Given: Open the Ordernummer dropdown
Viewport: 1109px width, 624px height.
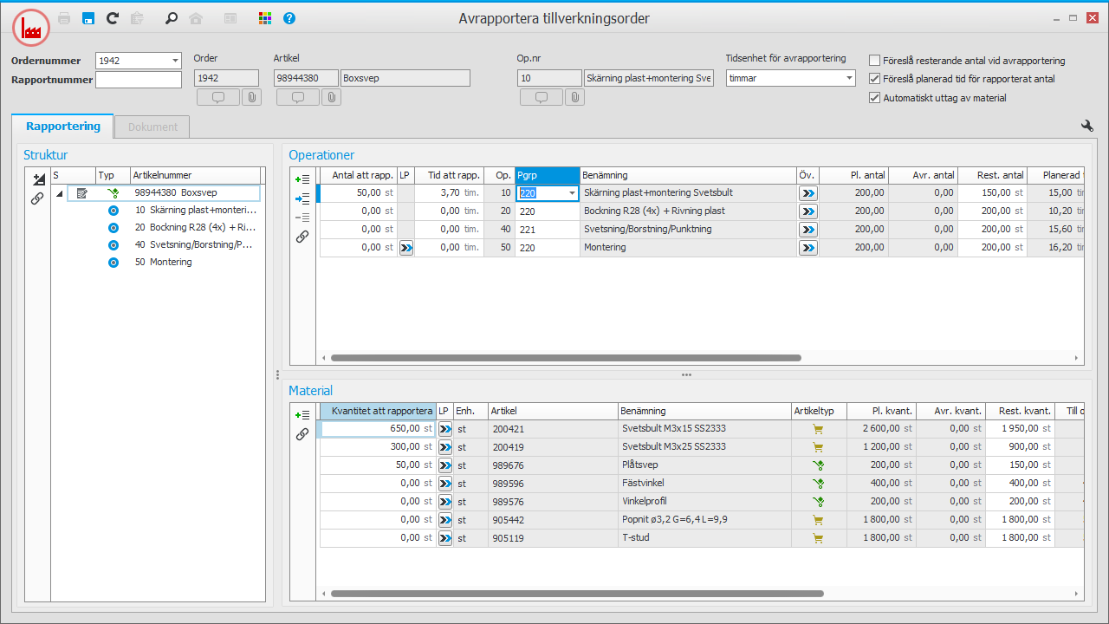Looking at the screenshot, I should coord(175,61).
